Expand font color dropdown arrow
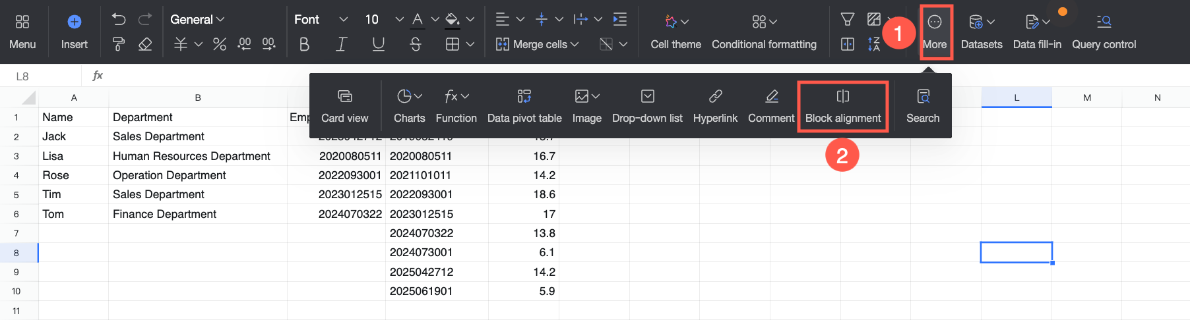Screen dimensions: 1190x320 (435, 19)
